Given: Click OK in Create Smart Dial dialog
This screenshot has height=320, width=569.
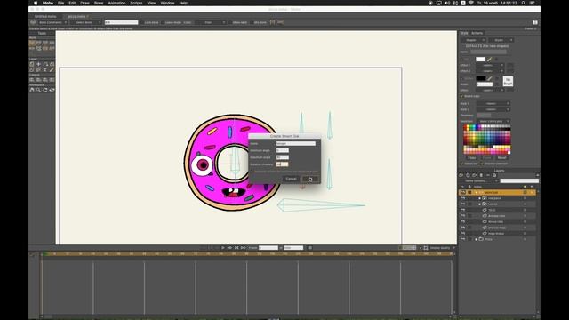Looking at the screenshot, I should (x=310, y=179).
